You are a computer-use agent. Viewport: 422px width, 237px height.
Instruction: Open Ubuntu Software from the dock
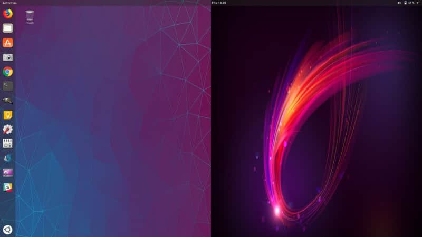(x=7, y=43)
